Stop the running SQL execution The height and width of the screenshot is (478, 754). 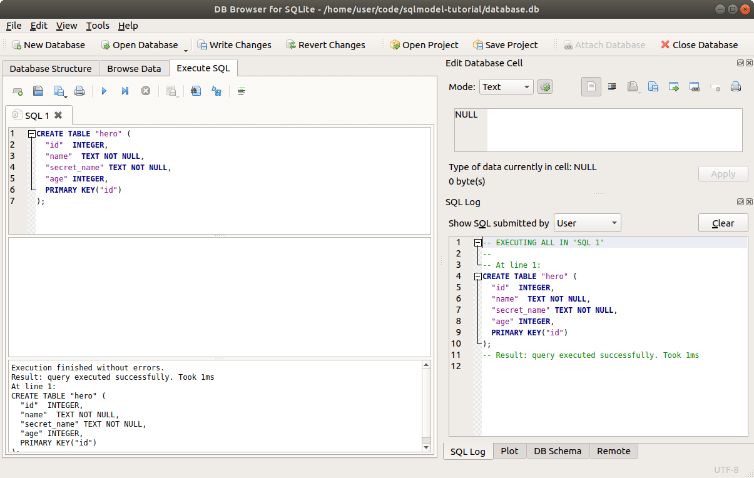point(145,91)
